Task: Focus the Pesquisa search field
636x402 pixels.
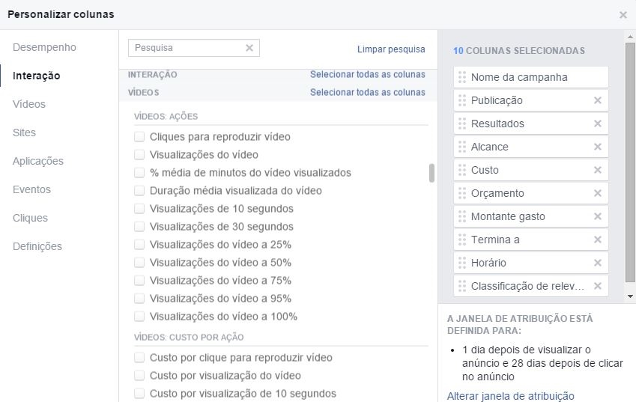Action: point(194,48)
